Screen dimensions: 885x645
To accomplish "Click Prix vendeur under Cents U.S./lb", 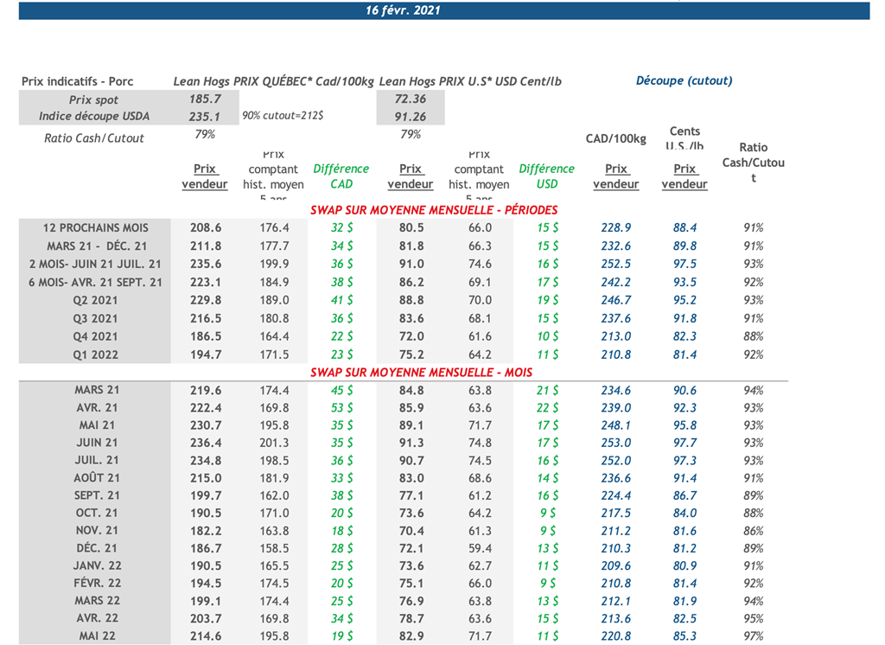I will (x=684, y=176).
